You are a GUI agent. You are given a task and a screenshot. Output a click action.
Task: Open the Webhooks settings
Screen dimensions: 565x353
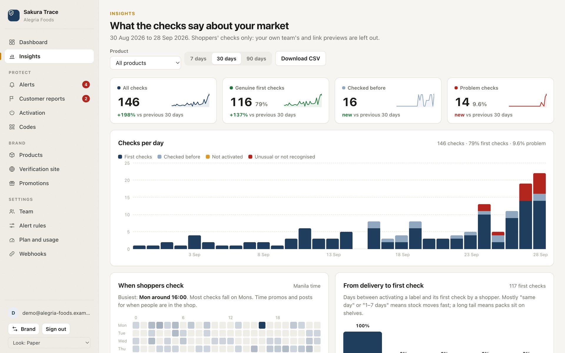pos(49,254)
